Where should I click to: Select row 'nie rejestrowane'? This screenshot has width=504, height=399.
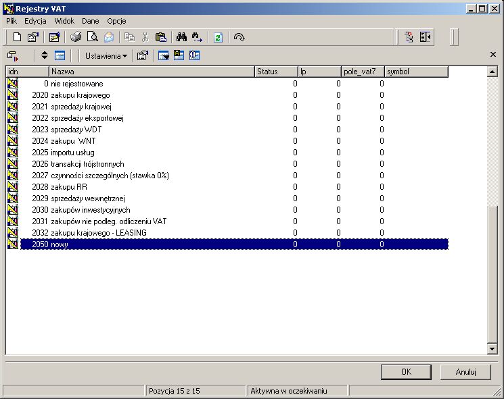click(x=227, y=84)
